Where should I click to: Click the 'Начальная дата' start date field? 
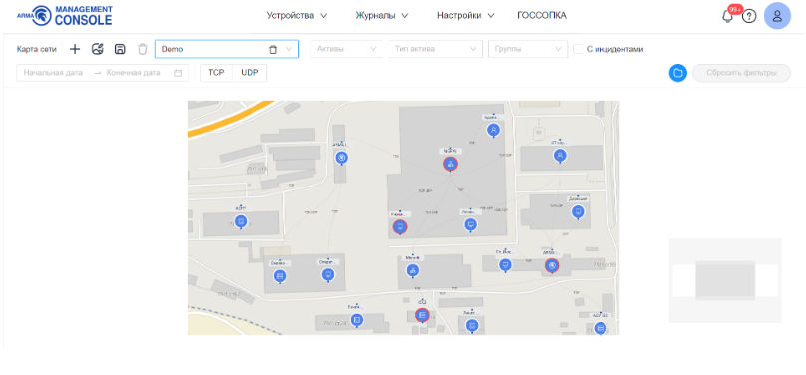point(54,73)
